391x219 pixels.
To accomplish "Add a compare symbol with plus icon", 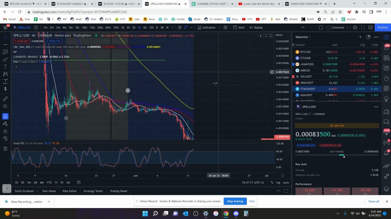I will (x=36, y=27).
